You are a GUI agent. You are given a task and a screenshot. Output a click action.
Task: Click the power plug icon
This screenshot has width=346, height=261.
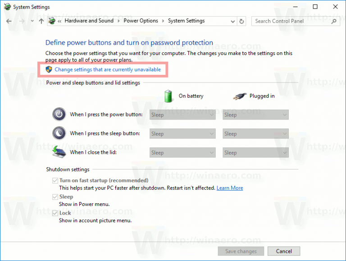click(240, 96)
